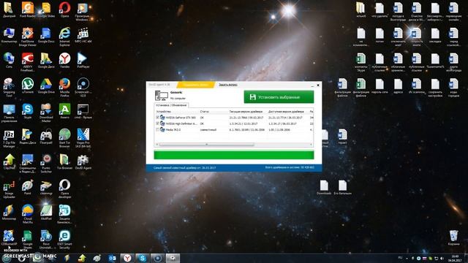Select Internet Explorer desktop icon

coord(64,37)
